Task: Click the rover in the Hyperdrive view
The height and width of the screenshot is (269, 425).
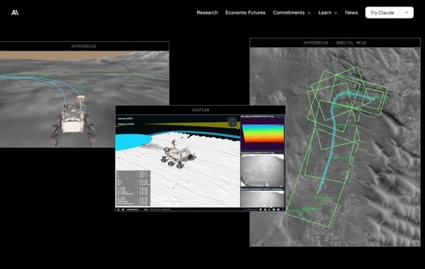Action: (x=71, y=118)
